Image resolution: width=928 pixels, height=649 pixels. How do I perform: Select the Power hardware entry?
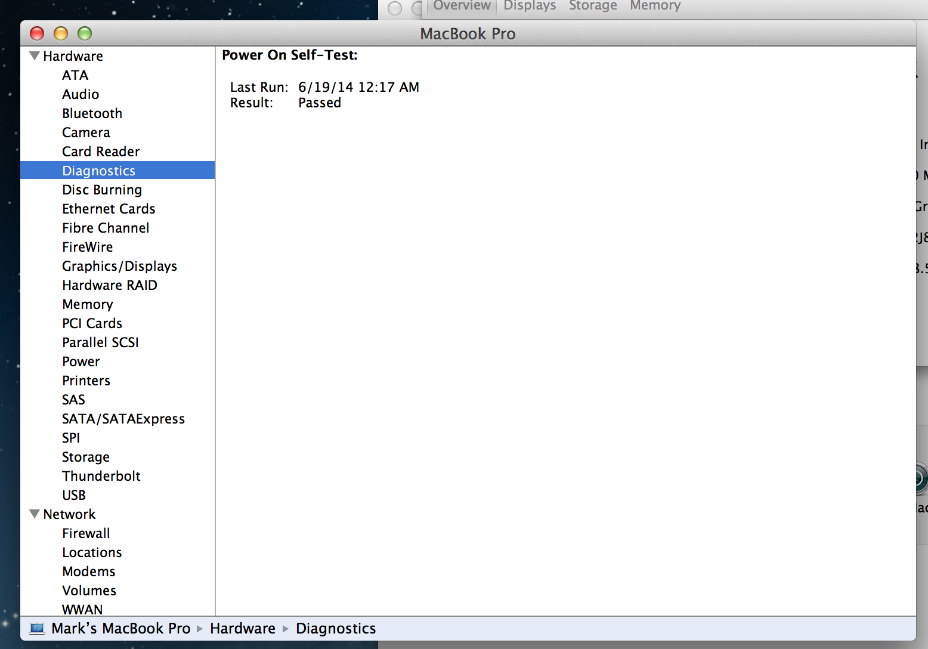(81, 361)
